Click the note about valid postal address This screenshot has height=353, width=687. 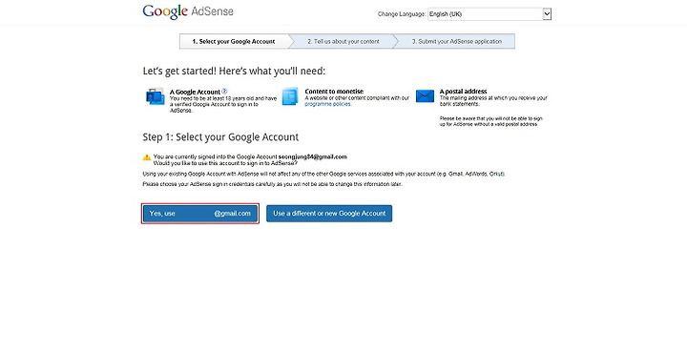491,121
